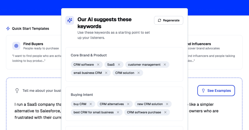The image size is (249, 130).
Task: Click the 'CRM alternatives' keyword label
Action: point(112,104)
